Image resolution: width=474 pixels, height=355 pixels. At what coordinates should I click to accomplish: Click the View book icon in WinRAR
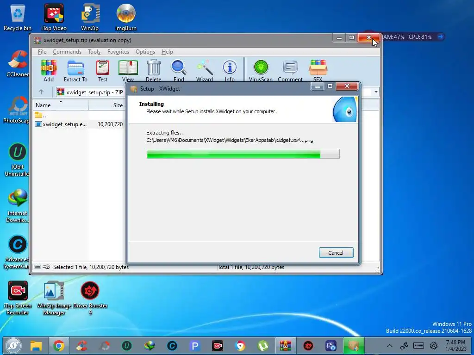(128, 71)
